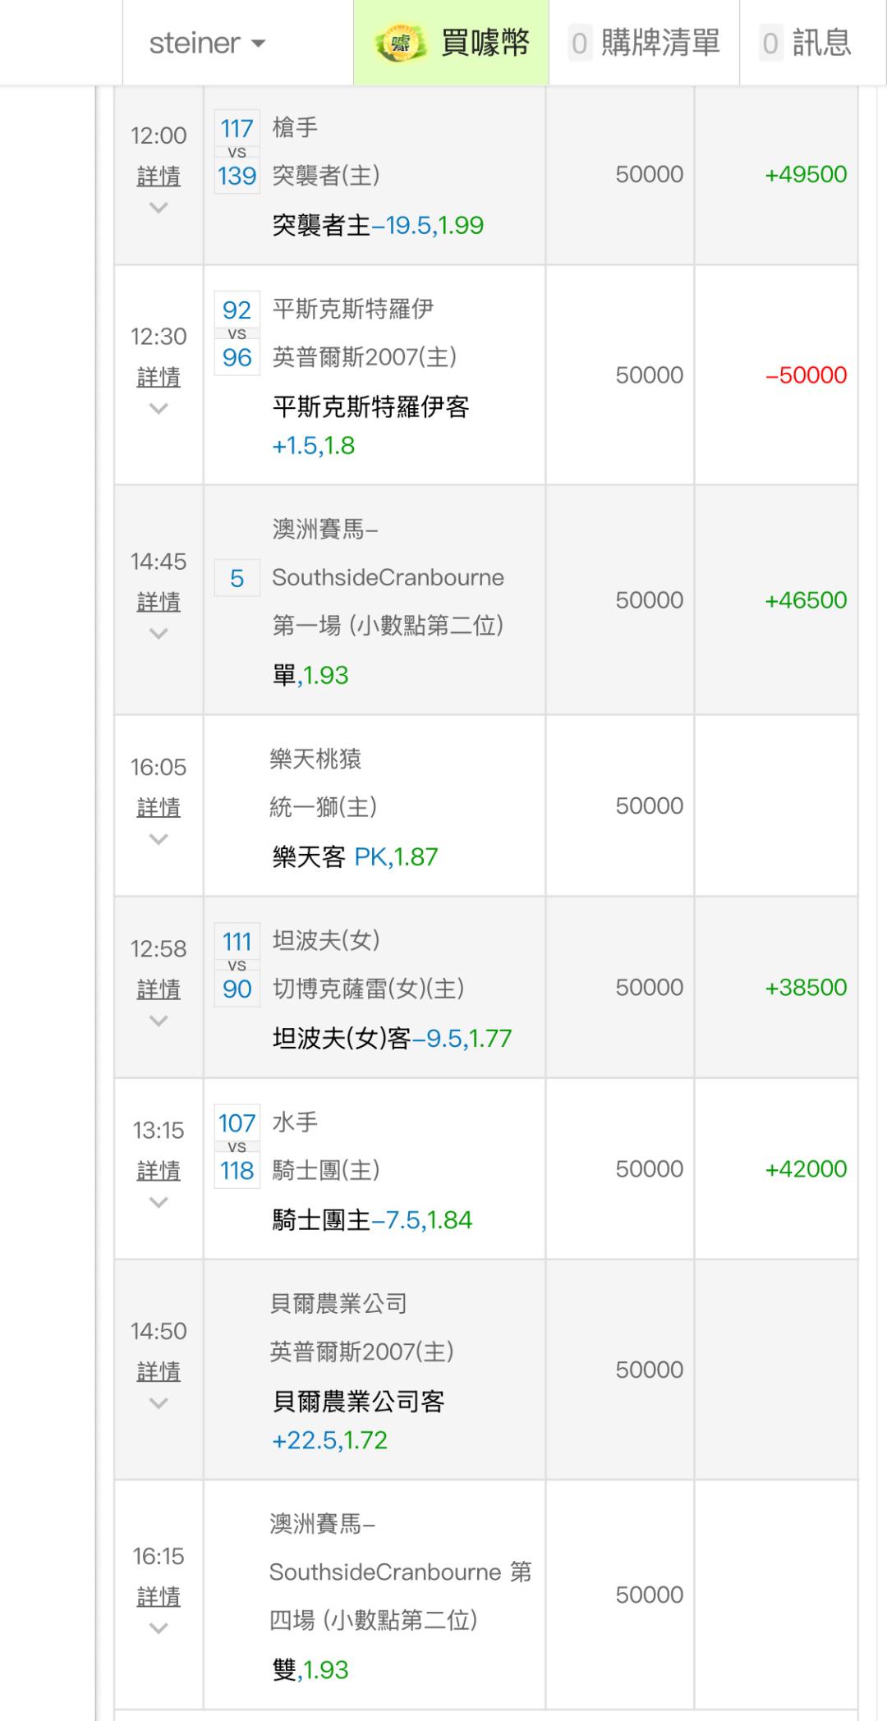Click the 111 vs 90 score box
Viewport: 887px width, 1721px height.
tap(237, 965)
